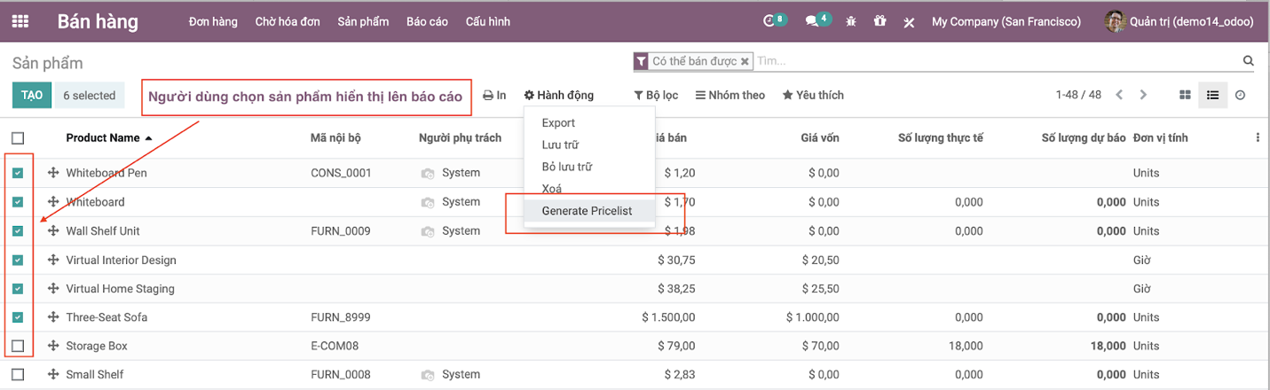The height and width of the screenshot is (390, 1270).
Task: Expand the Nhóm theo dropdown
Action: 730,95
